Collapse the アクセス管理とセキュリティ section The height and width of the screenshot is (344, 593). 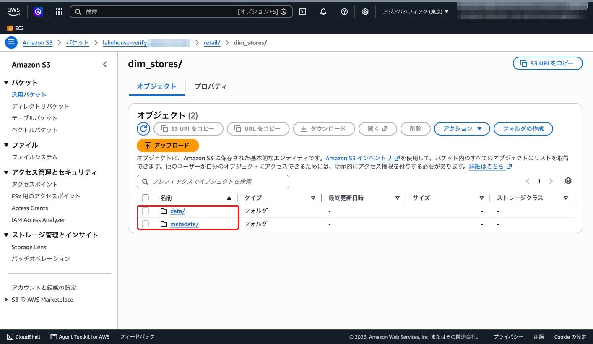6,172
